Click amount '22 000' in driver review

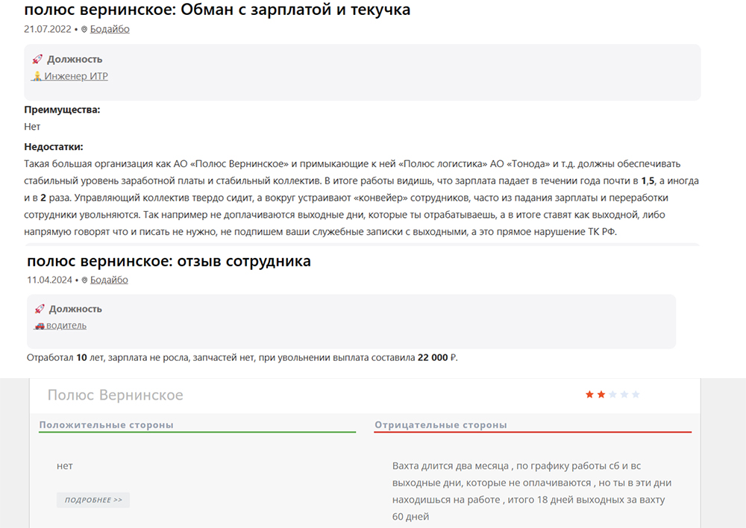(433, 357)
